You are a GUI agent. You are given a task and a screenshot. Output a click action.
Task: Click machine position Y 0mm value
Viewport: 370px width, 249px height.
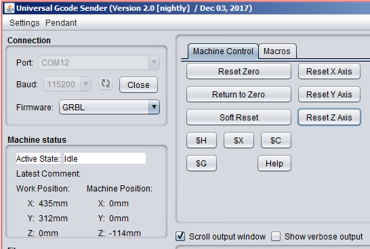tap(119, 218)
